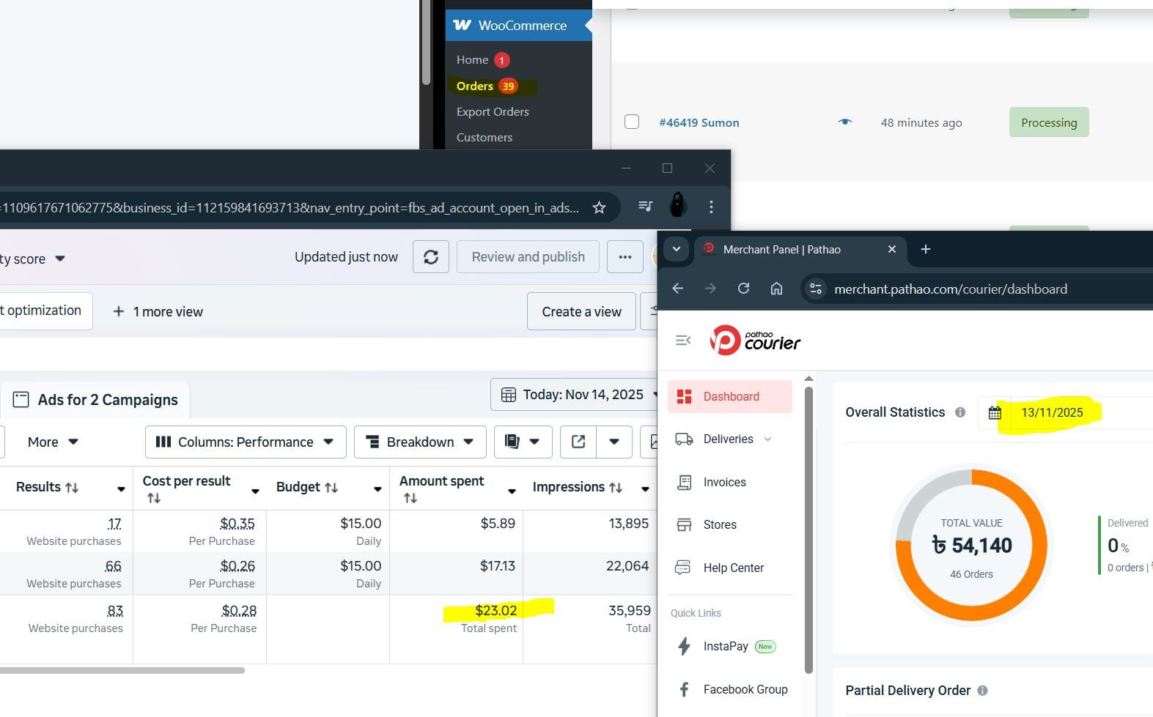Select the checkbox for order #46419 Sumon
Image resolution: width=1153 pixels, height=717 pixels.
(x=632, y=122)
